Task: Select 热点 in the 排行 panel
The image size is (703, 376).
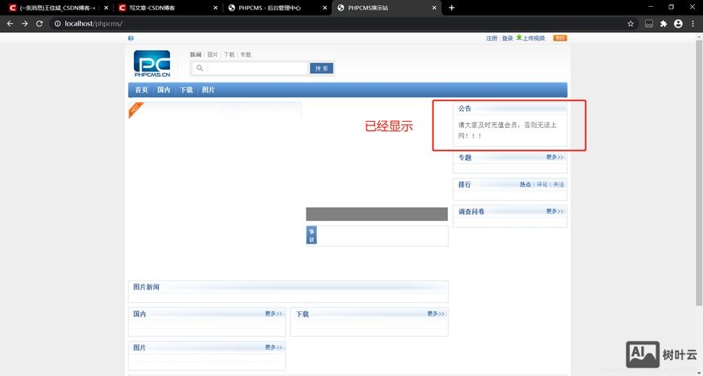Action: tap(525, 185)
